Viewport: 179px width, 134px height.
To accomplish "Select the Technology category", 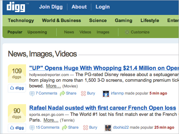I will (x=21, y=21).
